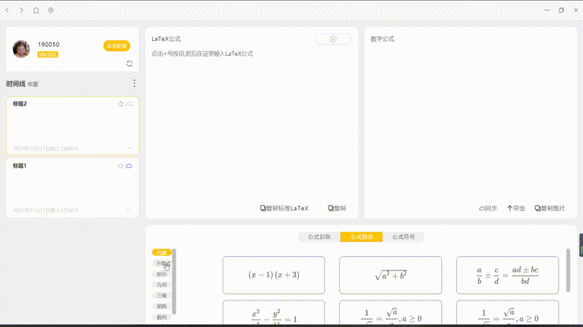Toggle cloud sync on 标题2 card
Image resolution: width=583 pixels, height=327 pixels.
129,104
